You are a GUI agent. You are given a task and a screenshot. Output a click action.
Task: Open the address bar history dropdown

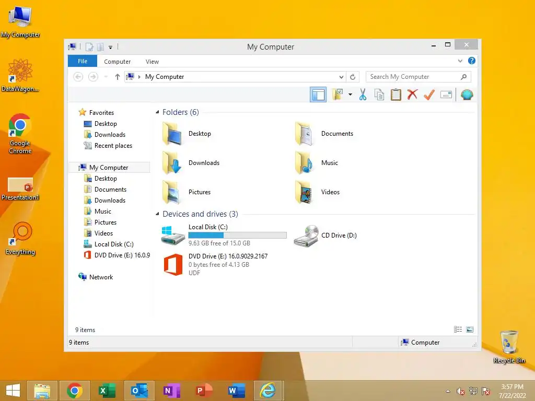coord(341,77)
